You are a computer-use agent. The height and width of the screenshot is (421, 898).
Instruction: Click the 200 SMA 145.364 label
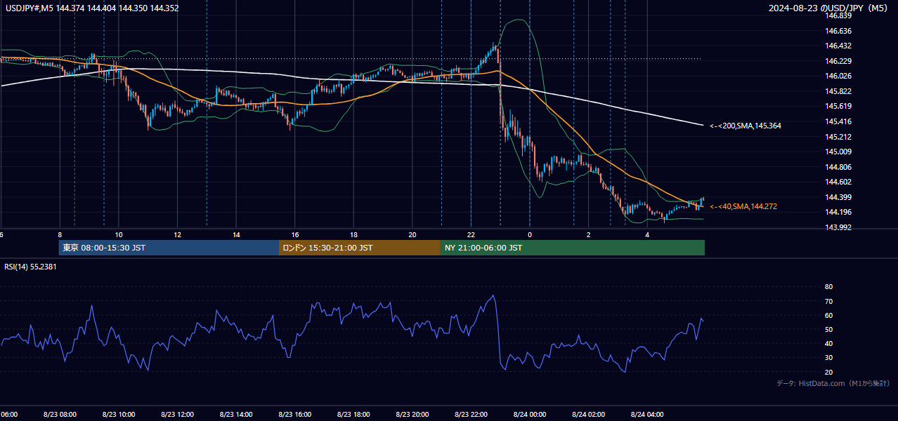point(745,126)
